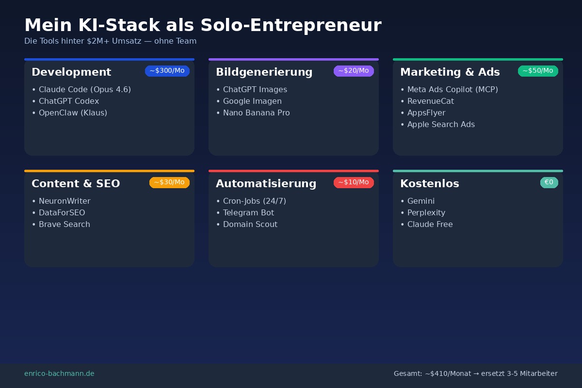
Task: Select the Development card heading
Action: 71,72
